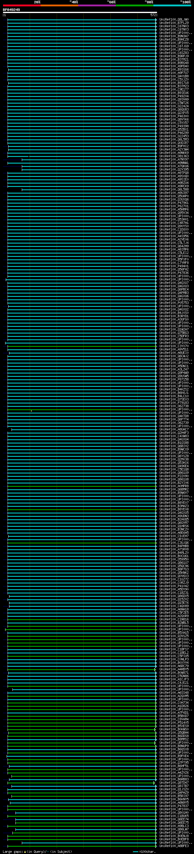Select UniRef100_O22424 entry
Screen dimensions: 194x854
(174, 106)
